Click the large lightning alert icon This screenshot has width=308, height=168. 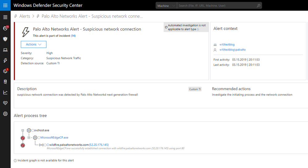tap(26, 32)
